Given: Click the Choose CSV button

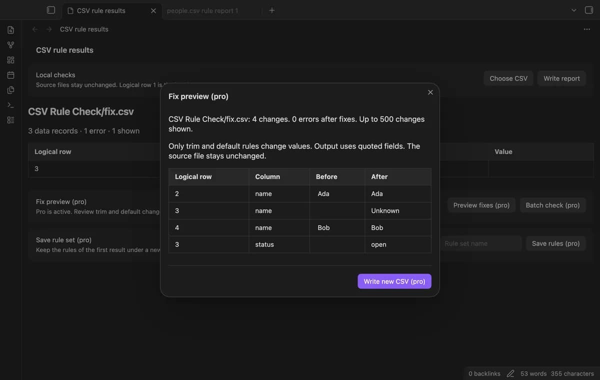Looking at the screenshot, I should click(x=508, y=78).
